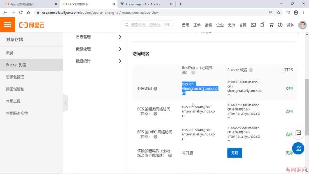Click the blue floating grid shortcut button
The image size is (309, 174).
click(298, 149)
